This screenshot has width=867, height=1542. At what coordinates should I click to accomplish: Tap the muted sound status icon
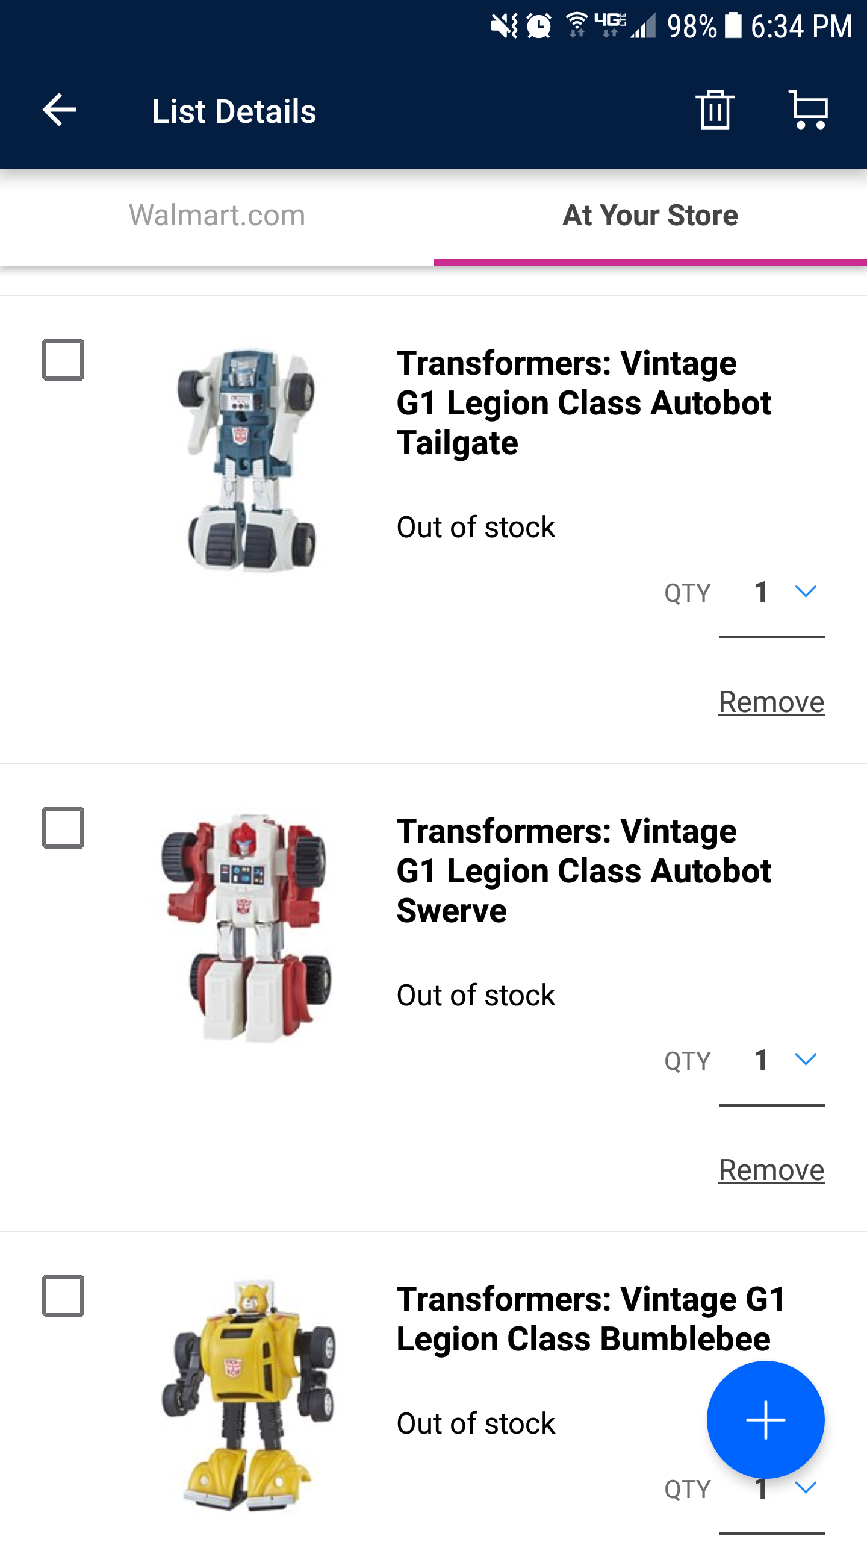pyautogui.click(x=503, y=26)
